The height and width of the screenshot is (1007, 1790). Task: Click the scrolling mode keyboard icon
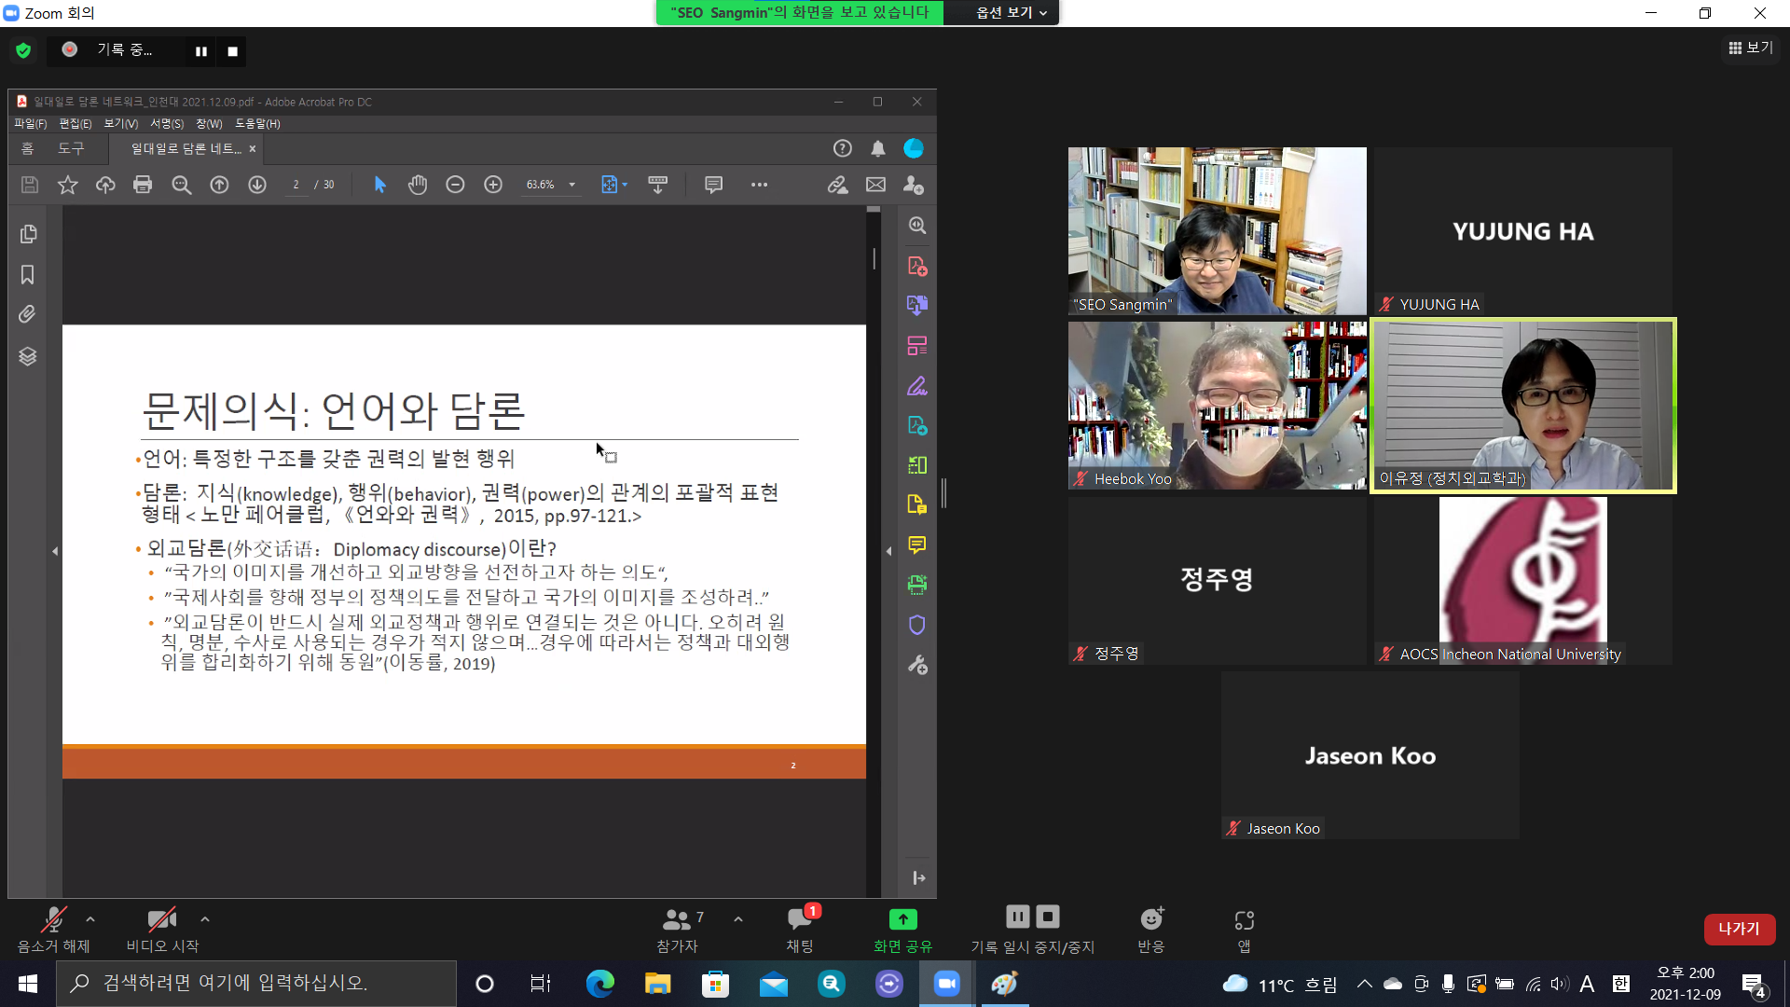pos(657,185)
